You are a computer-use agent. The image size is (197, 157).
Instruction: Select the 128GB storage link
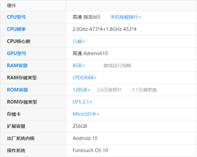tap(81, 90)
